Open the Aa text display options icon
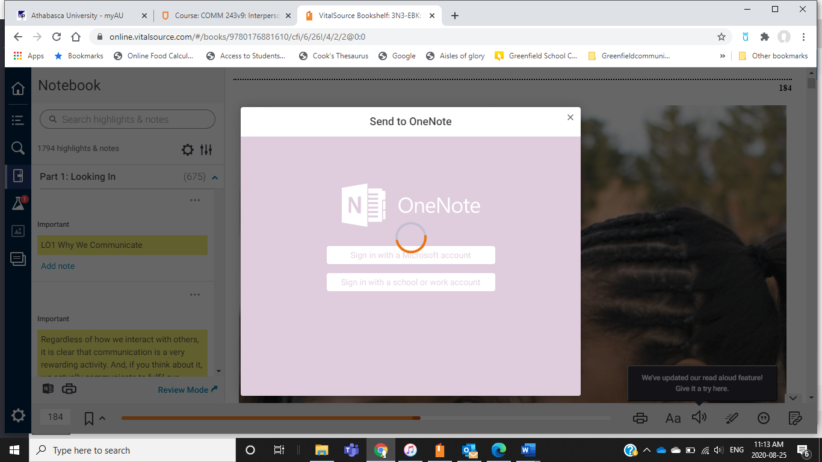Viewport: 822px width, 462px height. pyautogui.click(x=673, y=417)
